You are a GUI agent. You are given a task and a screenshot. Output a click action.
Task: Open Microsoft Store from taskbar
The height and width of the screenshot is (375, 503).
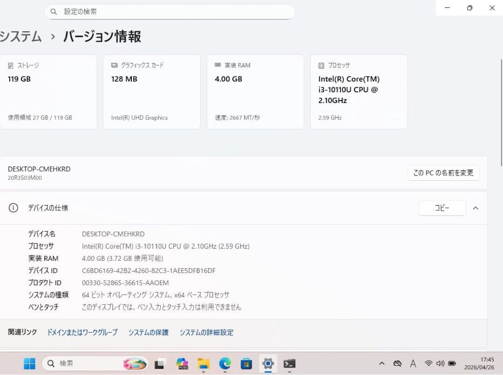[x=246, y=364]
